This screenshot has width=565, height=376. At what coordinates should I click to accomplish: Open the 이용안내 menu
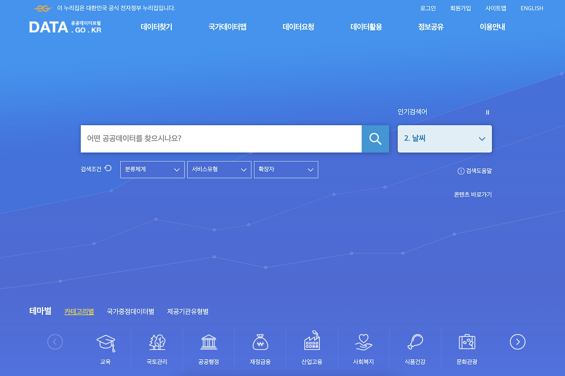pyautogui.click(x=492, y=27)
